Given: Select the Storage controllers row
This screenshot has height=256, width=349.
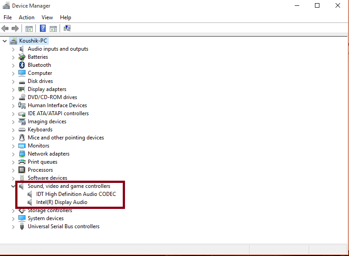Looking at the screenshot, I should click(x=50, y=210).
